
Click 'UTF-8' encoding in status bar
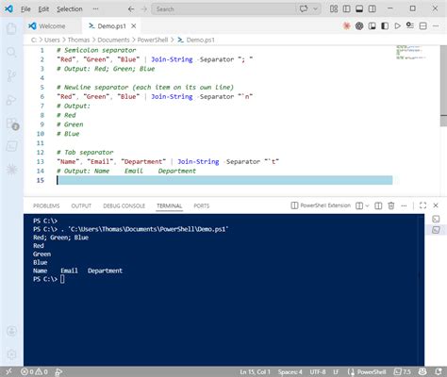(318, 372)
